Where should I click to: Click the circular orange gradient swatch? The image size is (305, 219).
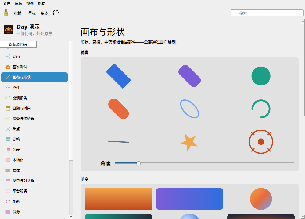point(261,199)
